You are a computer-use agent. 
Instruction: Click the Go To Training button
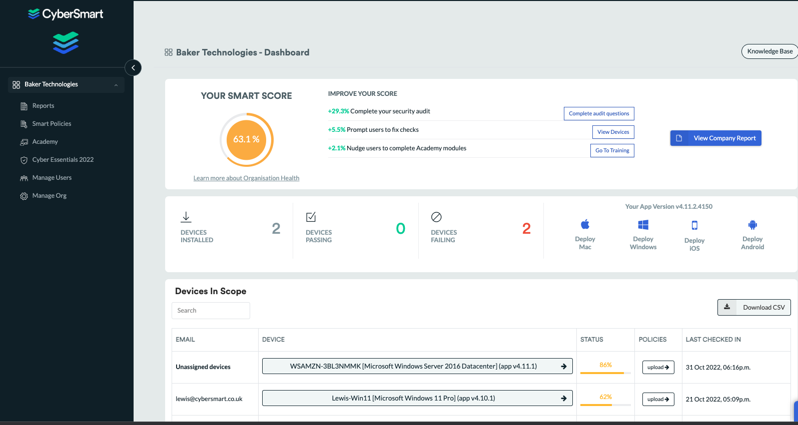pyautogui.click(x=612, y=150)
